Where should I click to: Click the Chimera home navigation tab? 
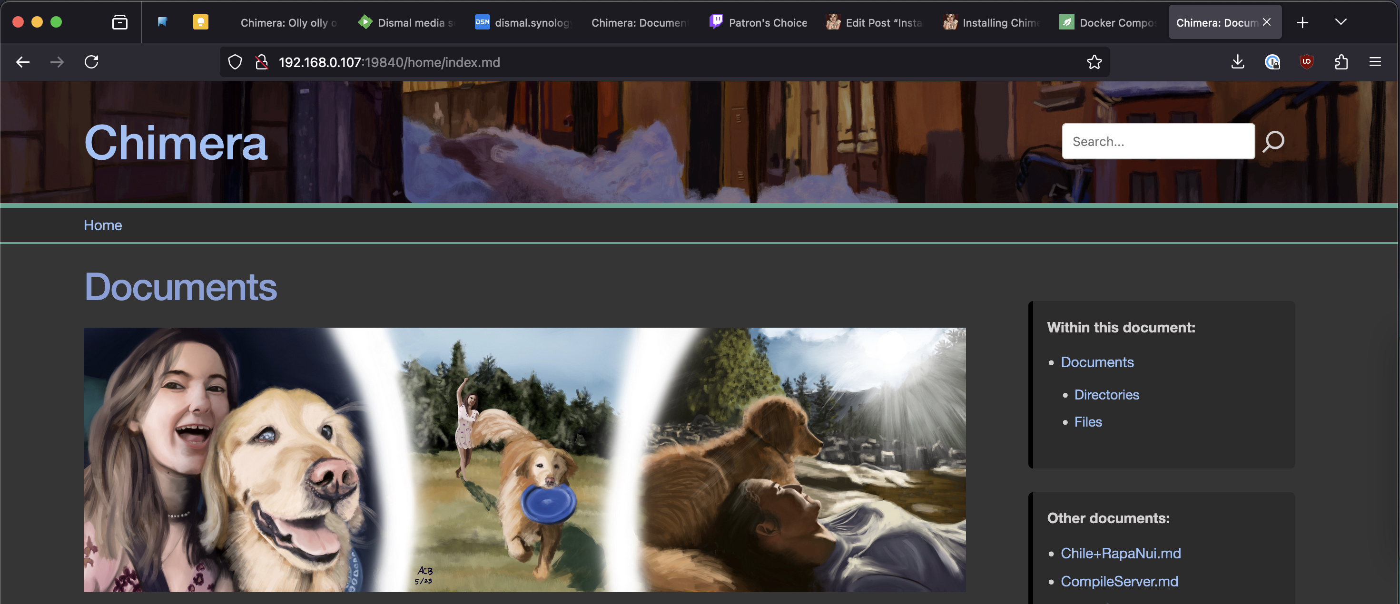(x=103, y=225)
